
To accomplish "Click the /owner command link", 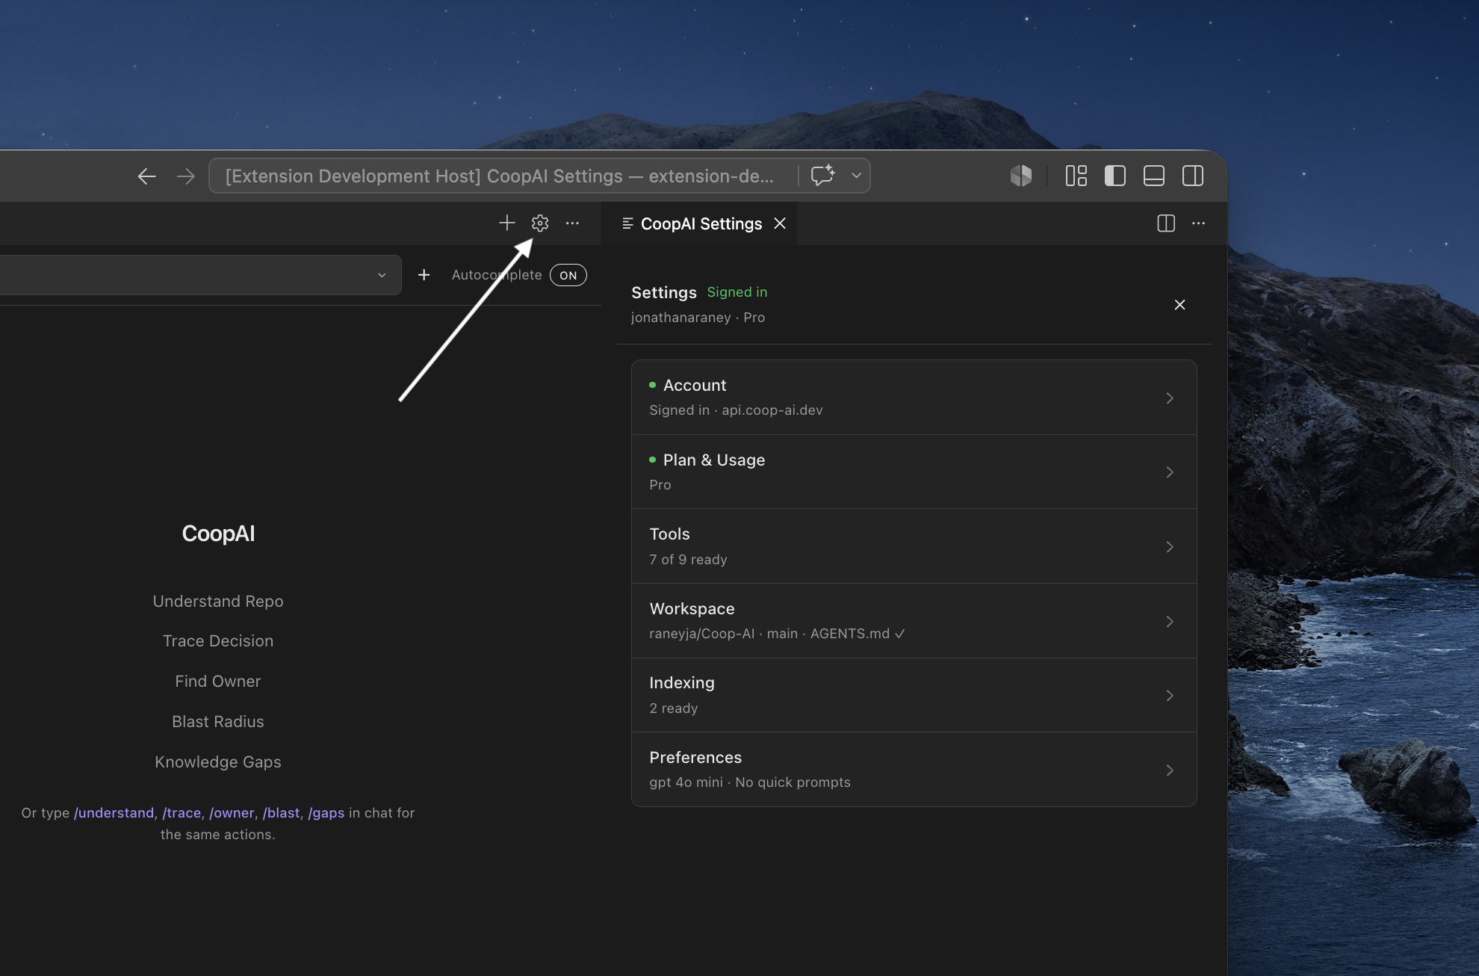I will click(x=232, y=812).
